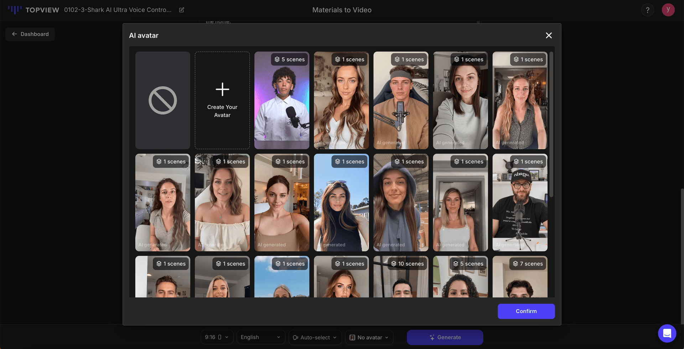Expand the No avatar dropdown
Viewport: 684px width, 349px height.
(x=369, y=337)
